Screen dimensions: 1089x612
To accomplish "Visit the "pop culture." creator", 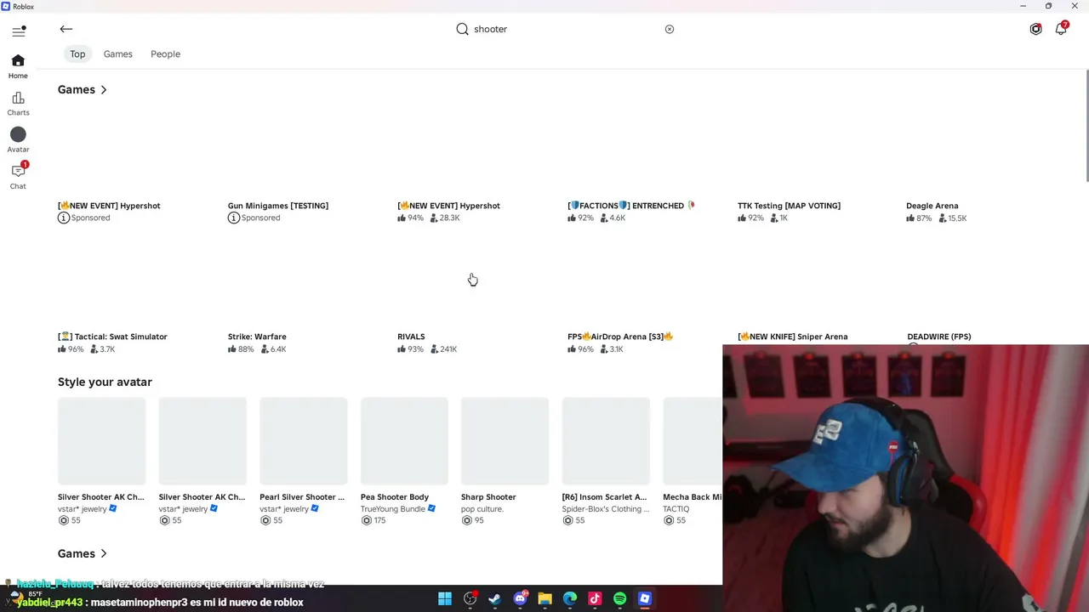I will pyautogui.click(x=482, y=509).
